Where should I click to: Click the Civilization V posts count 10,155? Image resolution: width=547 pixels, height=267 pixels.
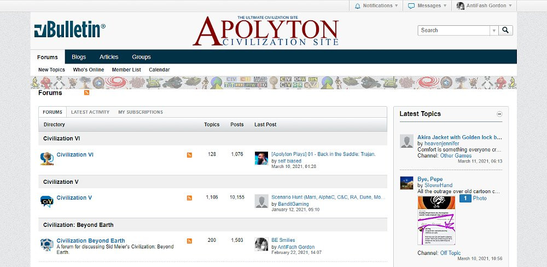pyautogui.click(x=237, y=197)
